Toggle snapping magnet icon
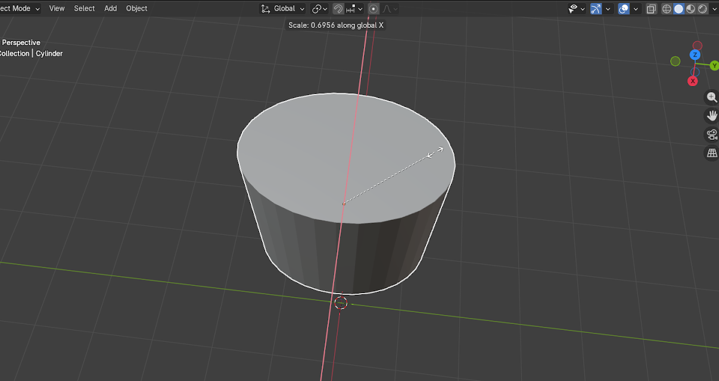The width and height of the screenshot is (719, 381). (x=338, y=9)
